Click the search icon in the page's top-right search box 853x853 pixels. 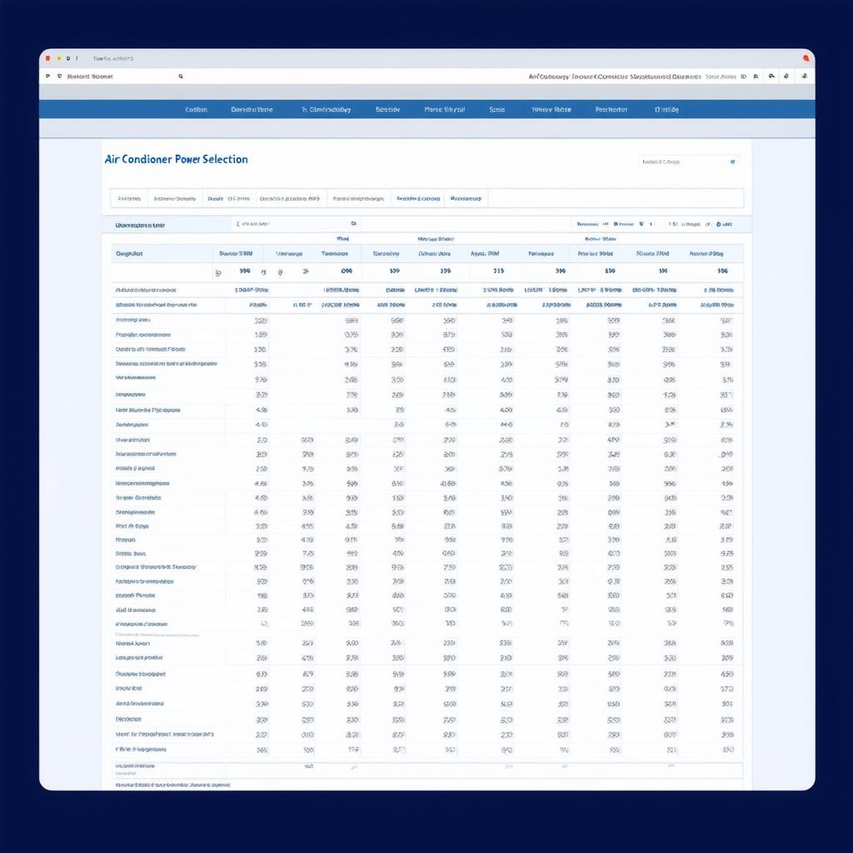coord(732,162)
